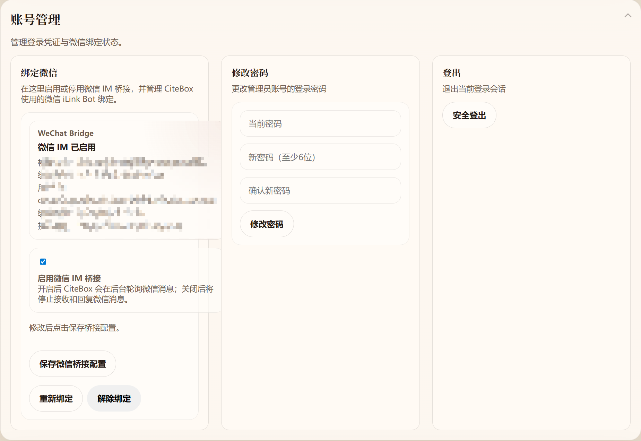Click the 微信 IM 已启用 status text

click(67, 147)
